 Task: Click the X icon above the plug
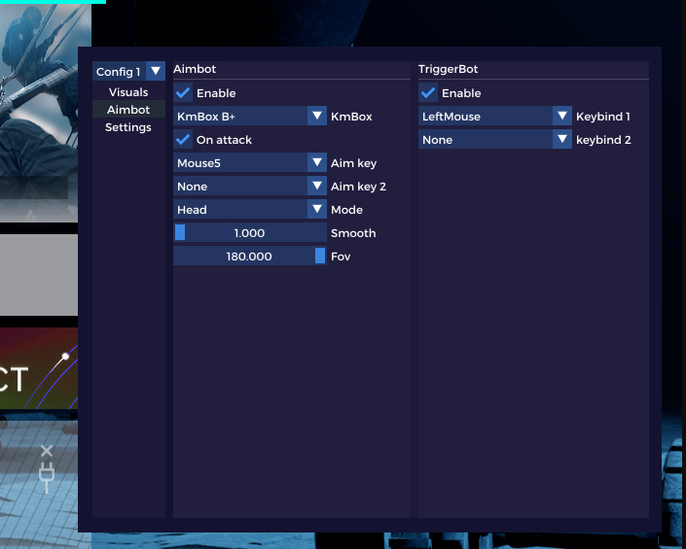(x=47, y=451)
